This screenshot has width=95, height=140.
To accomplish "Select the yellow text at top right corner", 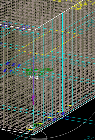I will 83,5.
